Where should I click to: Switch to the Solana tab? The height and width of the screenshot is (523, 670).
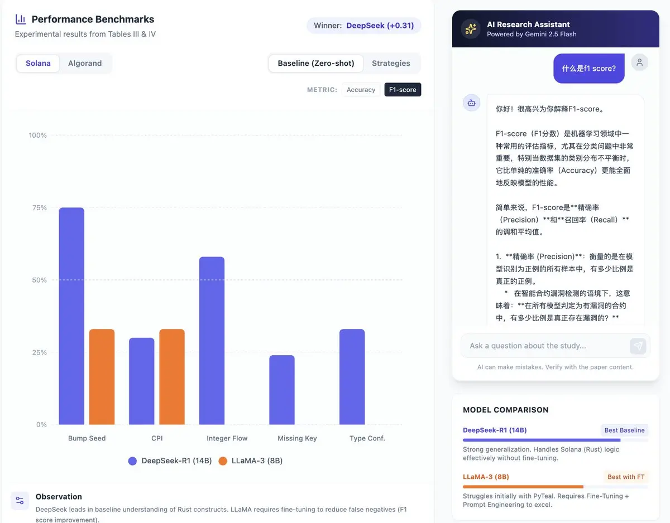click(x=38, y=63)
